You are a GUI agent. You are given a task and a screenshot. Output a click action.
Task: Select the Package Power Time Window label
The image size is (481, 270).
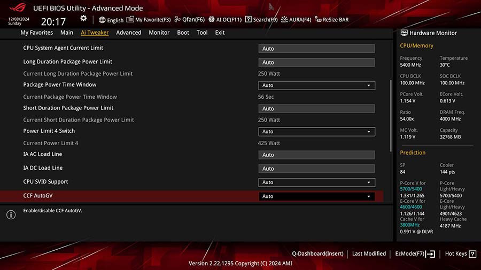pos(60,84)
